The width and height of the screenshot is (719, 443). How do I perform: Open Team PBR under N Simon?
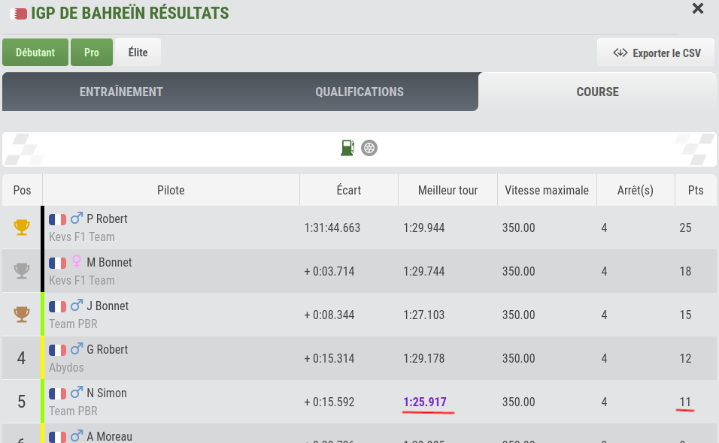pyautogui.click(x=73, y=411)
